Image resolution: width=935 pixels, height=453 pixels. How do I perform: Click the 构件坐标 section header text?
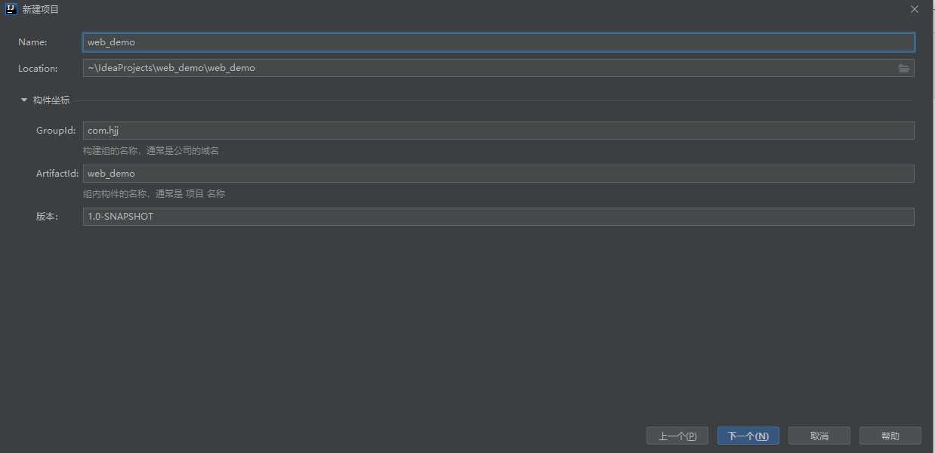[x=51, y=100]
